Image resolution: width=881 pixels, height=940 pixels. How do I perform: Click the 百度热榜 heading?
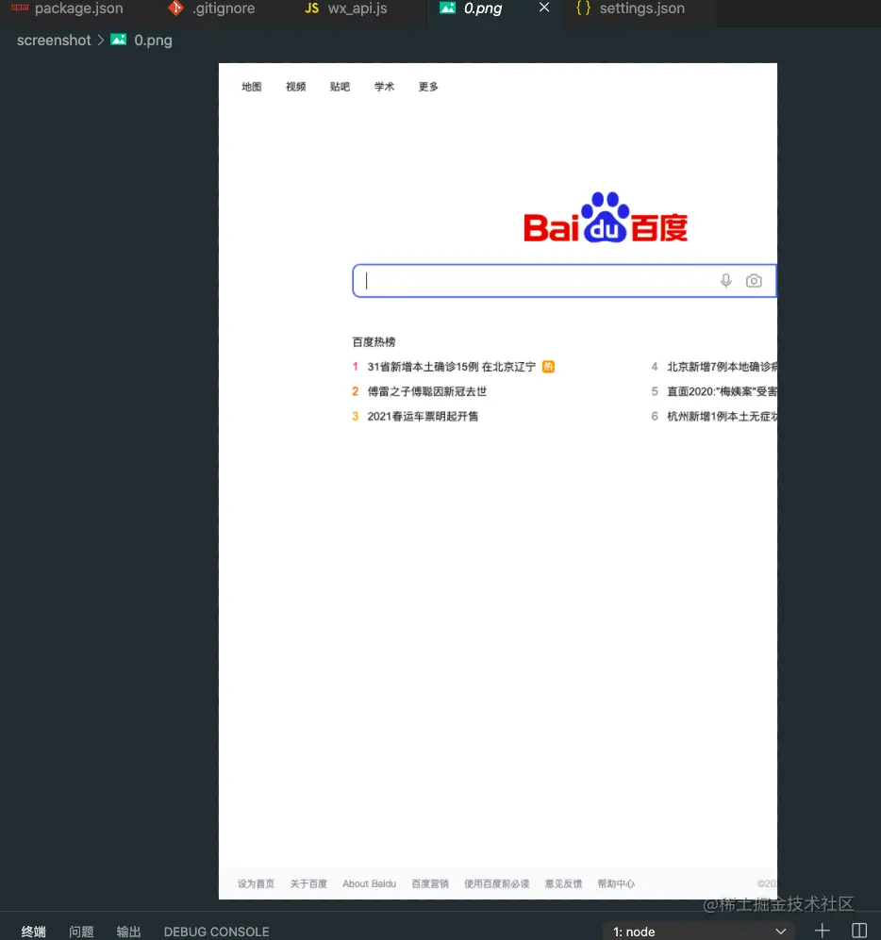pyautogui.click(x=374, y=342)
